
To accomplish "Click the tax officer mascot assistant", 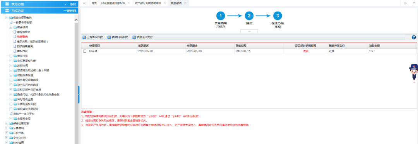I will click(413, 73).
